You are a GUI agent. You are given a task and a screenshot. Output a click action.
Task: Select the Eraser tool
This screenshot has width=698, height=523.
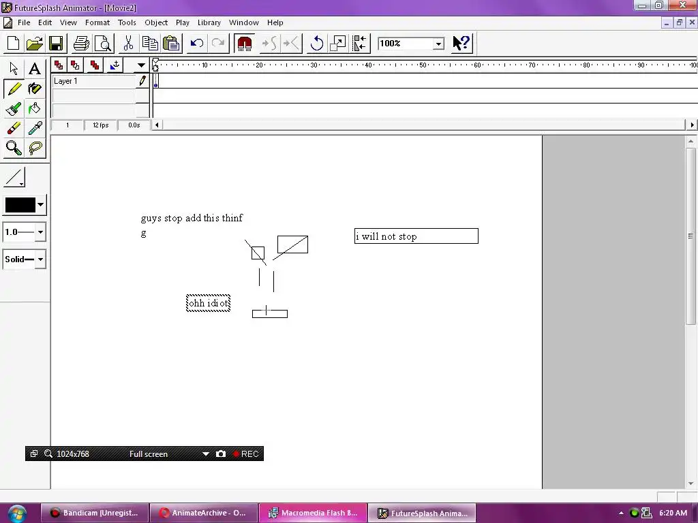click(14, 129)
